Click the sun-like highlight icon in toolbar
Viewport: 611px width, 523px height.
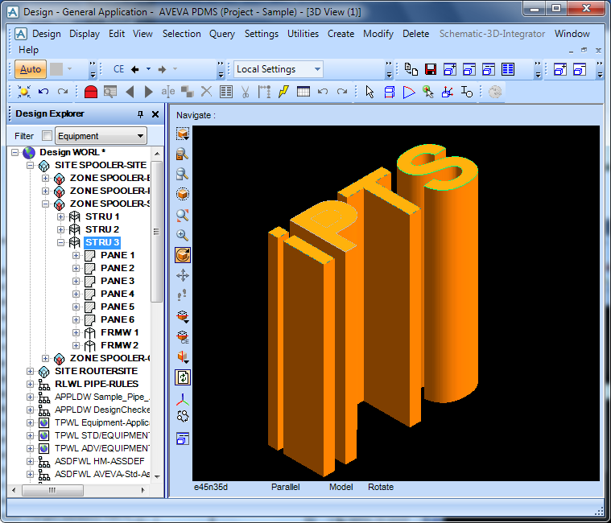[x=24, y=92]
